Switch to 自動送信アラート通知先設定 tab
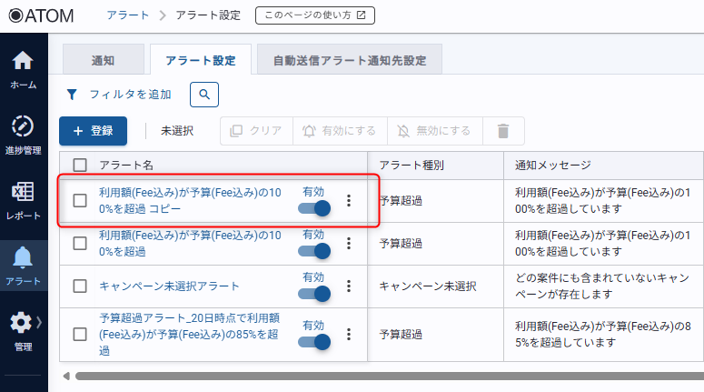 coord(350,60)
